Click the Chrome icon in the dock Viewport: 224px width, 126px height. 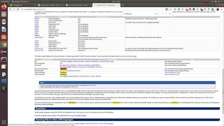click(4, 44)
